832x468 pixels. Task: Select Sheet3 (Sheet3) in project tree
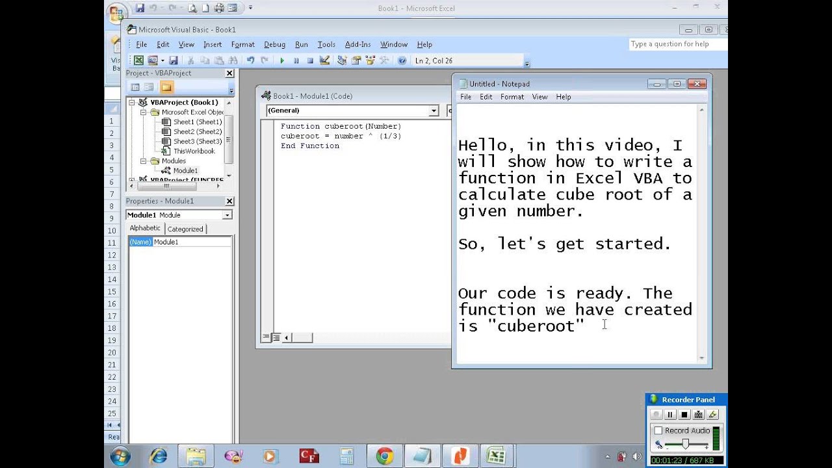coord(197,142)
